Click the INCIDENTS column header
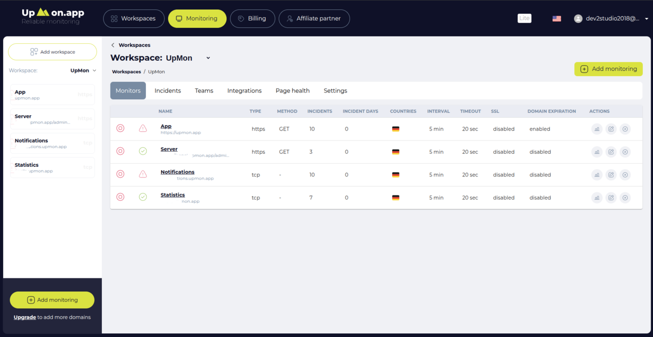653x337 pixels. coord(320,111)
